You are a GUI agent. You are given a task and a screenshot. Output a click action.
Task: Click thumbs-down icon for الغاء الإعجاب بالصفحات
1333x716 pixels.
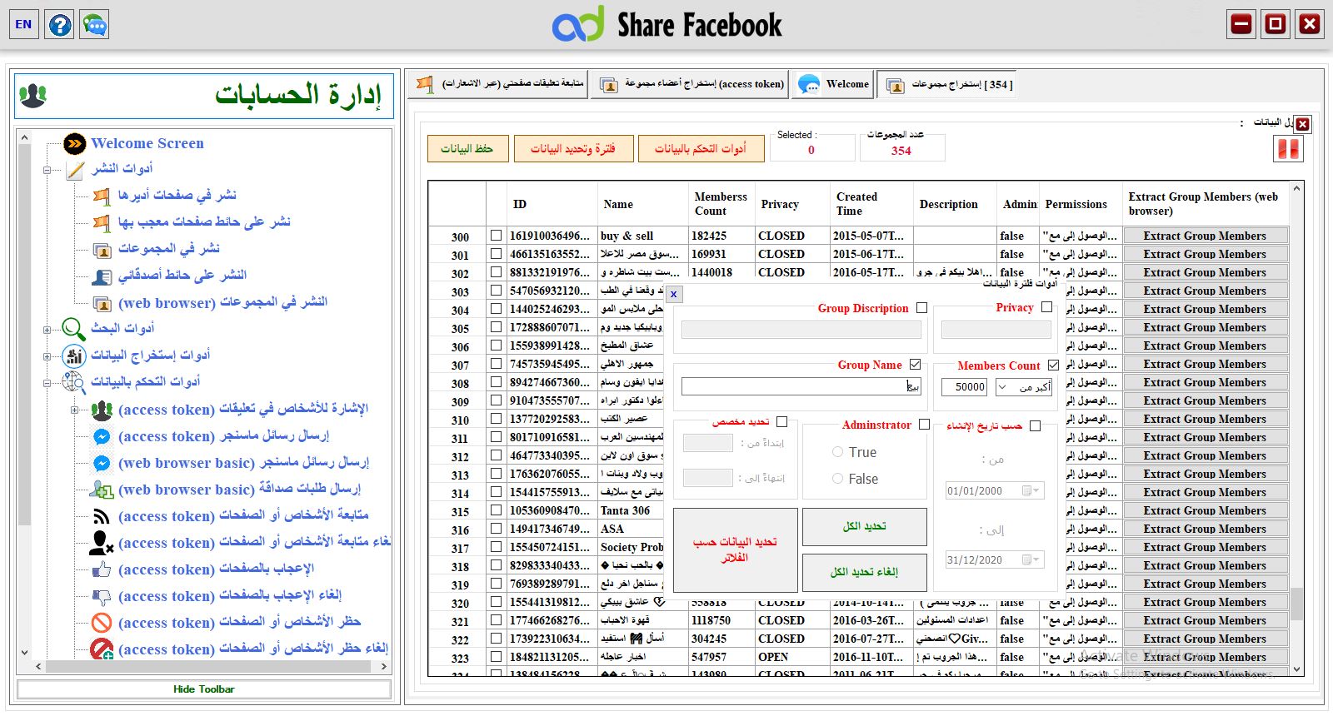[x=102, y=596]
